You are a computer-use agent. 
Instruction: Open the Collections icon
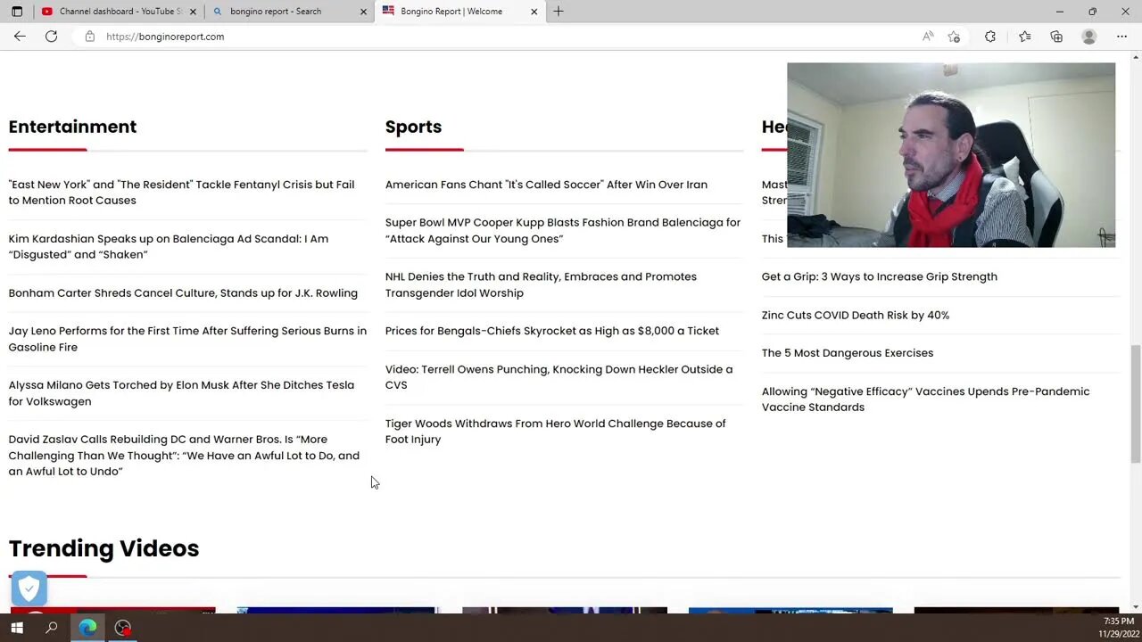click(x=1056, y=37)
